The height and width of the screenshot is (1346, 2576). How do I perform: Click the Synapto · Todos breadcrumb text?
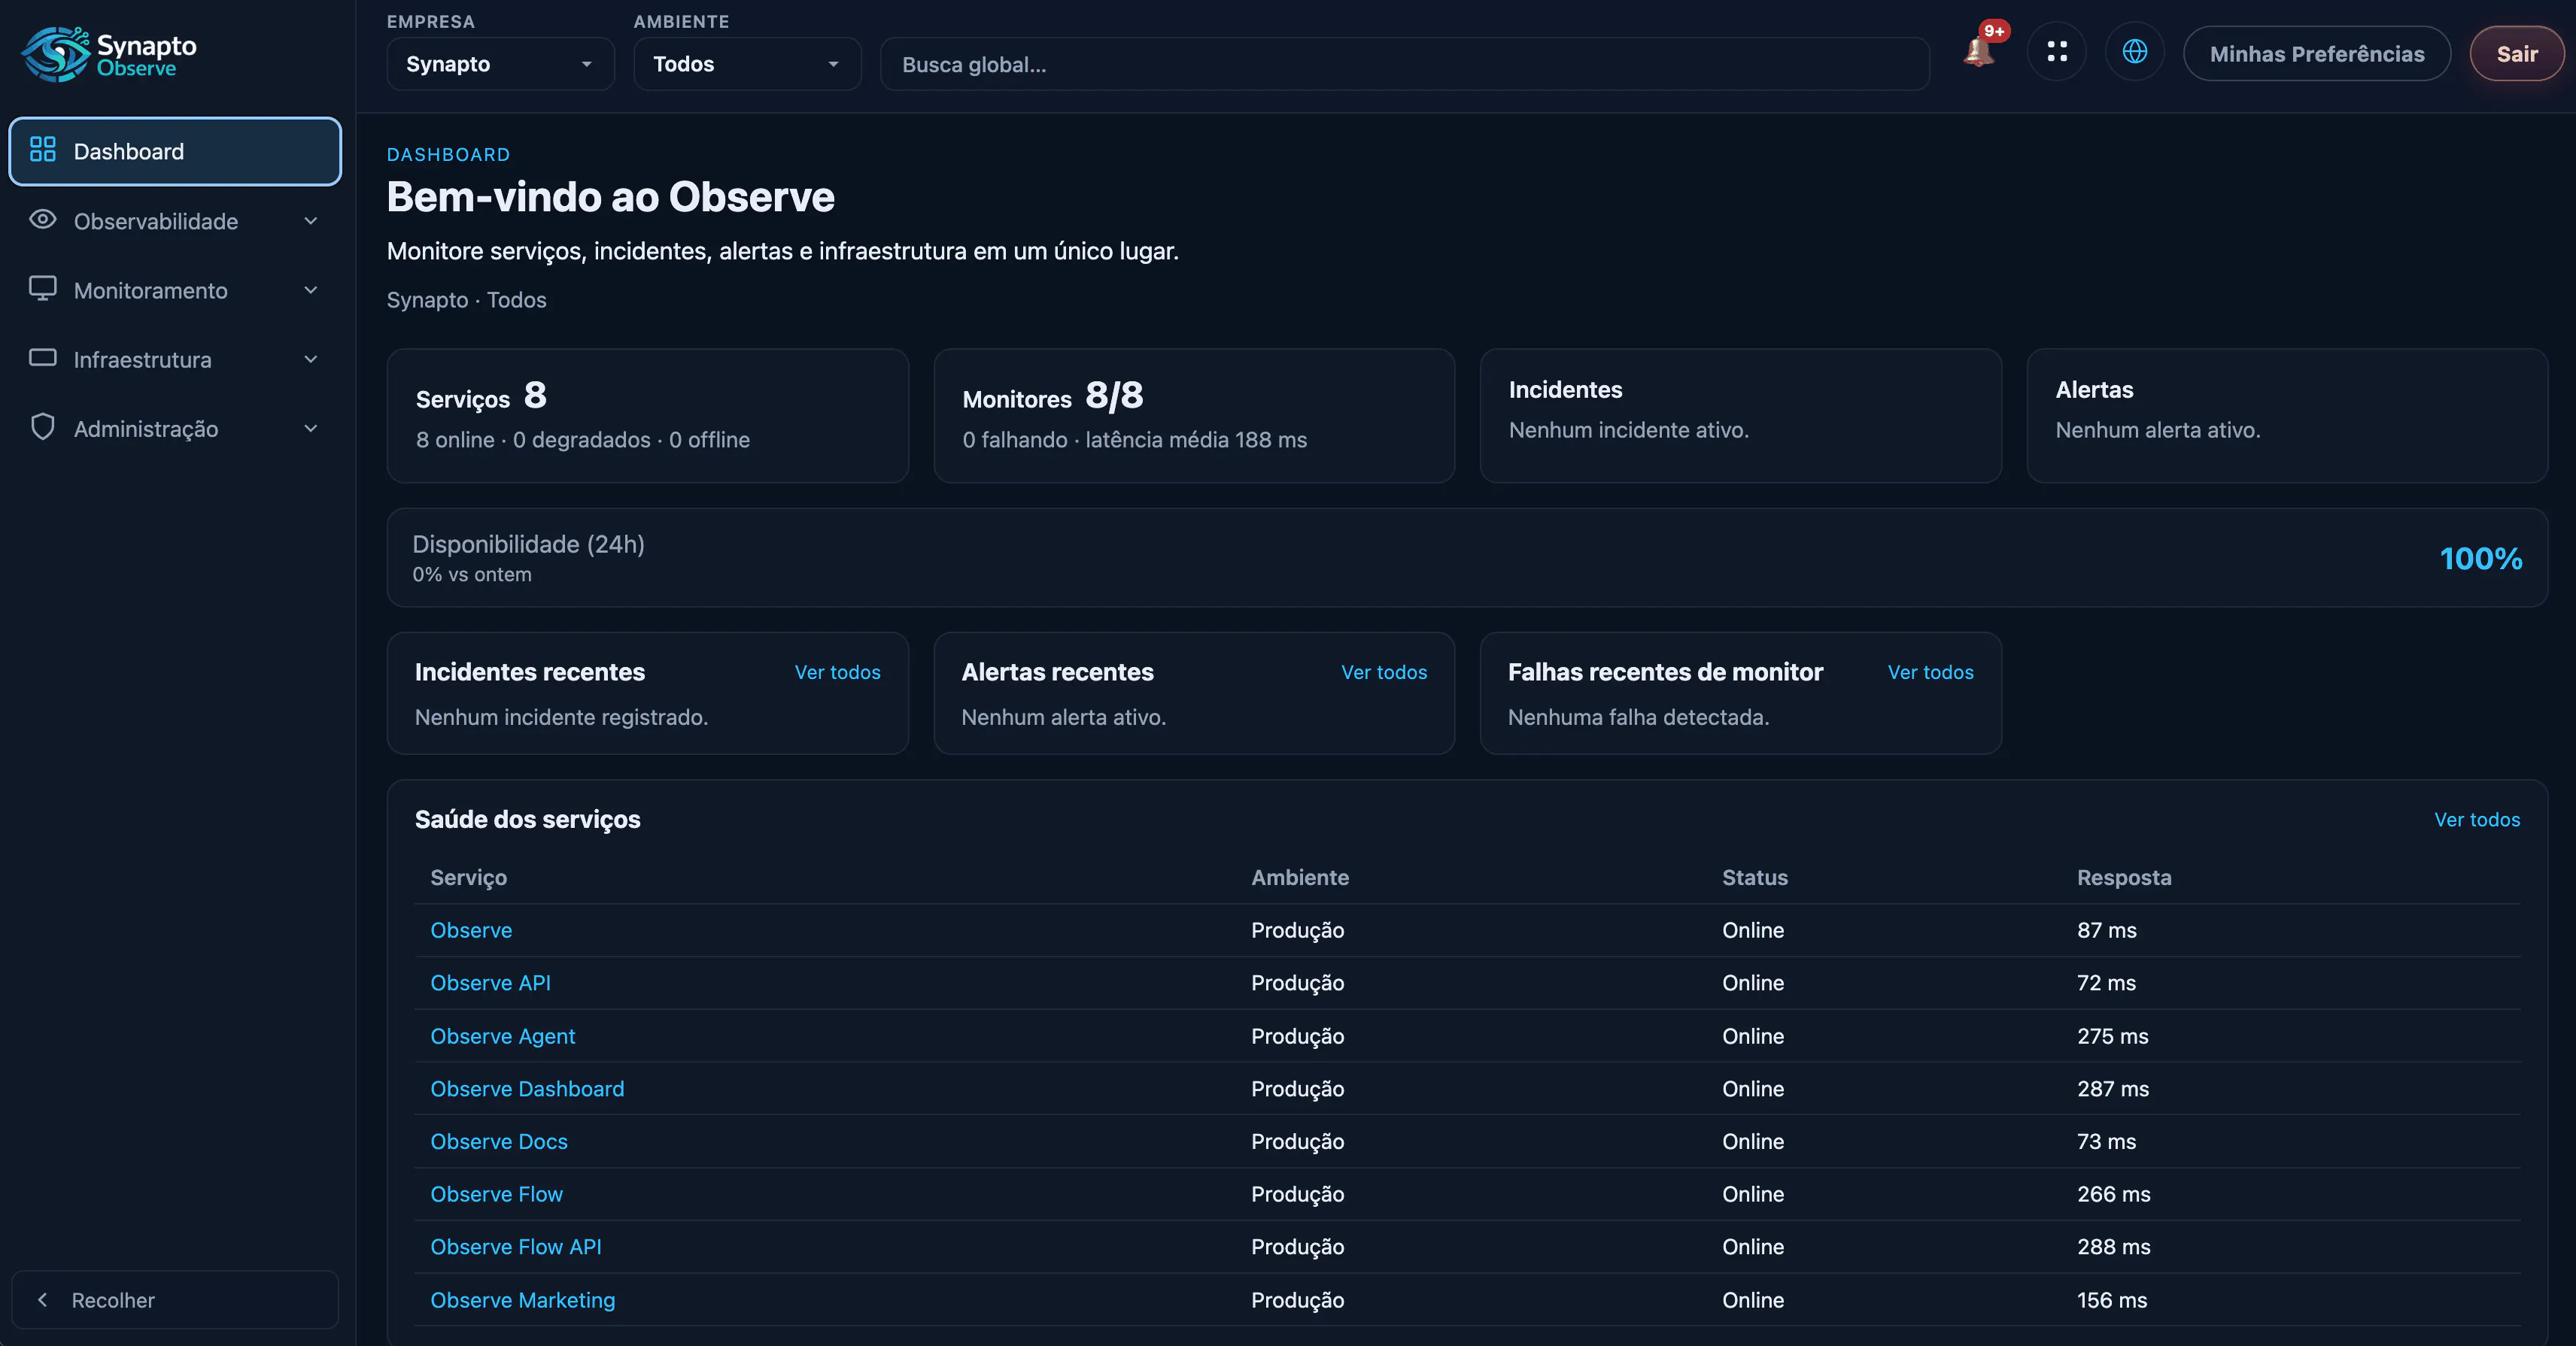point(467,300)
